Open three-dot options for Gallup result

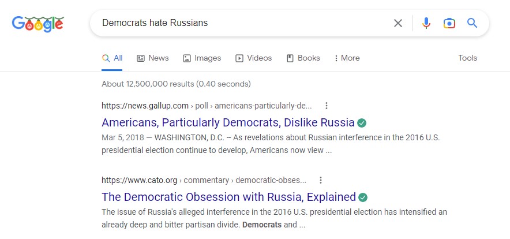click(327, 106)
